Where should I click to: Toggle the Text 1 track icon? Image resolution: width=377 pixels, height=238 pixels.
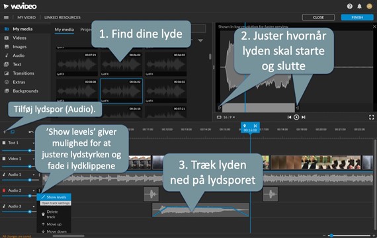[4, 143]
